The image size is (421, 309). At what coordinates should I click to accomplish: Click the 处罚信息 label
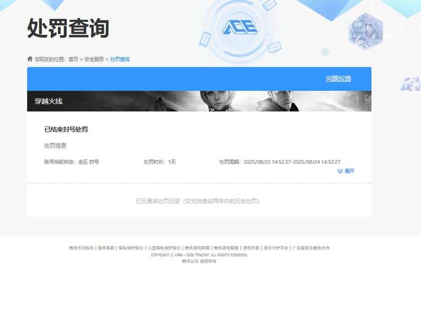coord(55,145)
